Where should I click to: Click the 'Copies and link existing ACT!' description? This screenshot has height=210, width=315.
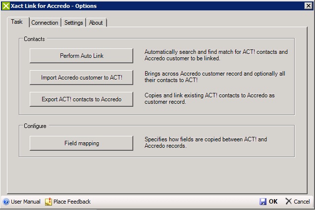point(210,99)
